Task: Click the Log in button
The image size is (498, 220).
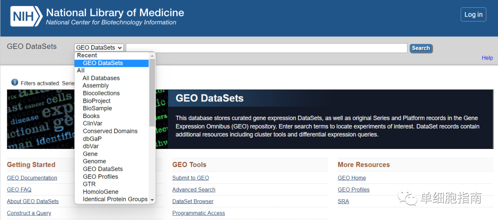Action: 473,14
